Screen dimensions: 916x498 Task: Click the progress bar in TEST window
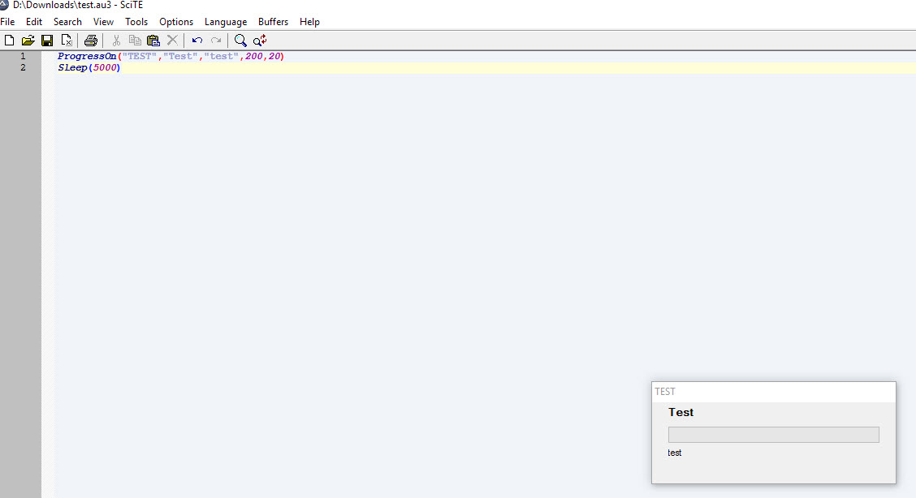(x=773, y=435)
